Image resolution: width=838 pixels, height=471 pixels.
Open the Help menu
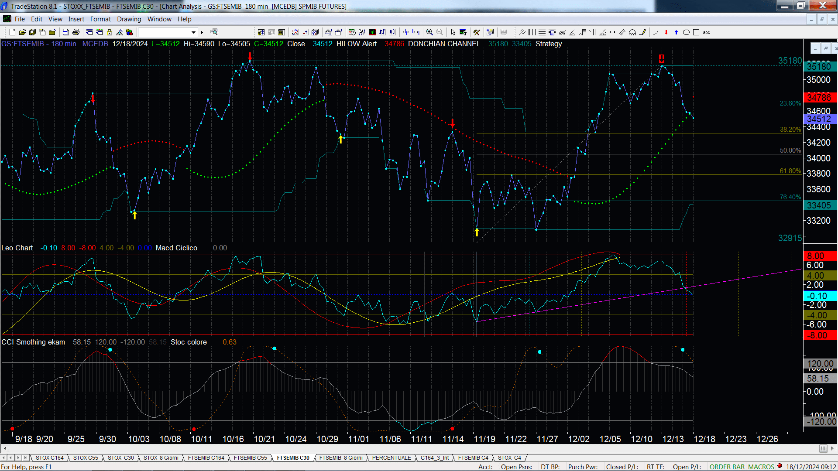point(184,19)
